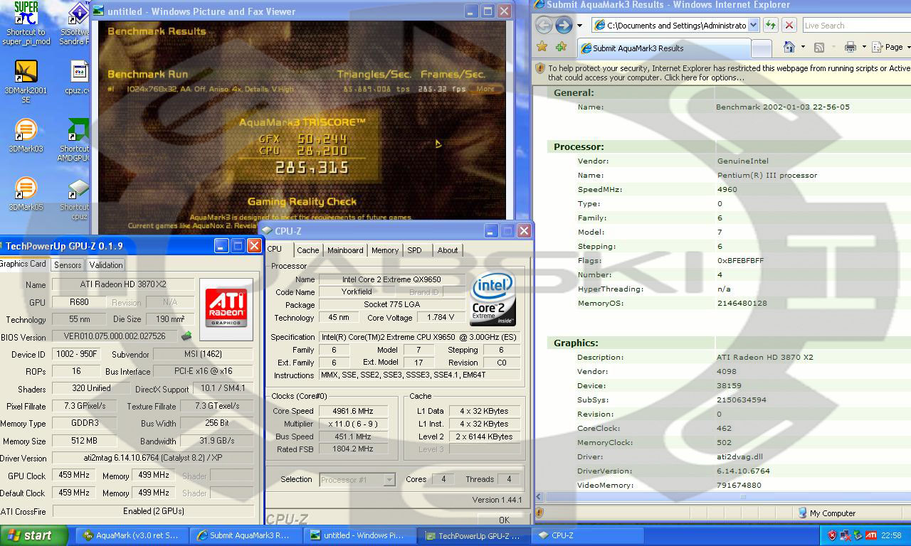Viewport: 911px width, 546px height.
Task: Open the Favorites Center star icon
Action: [542, 47]
